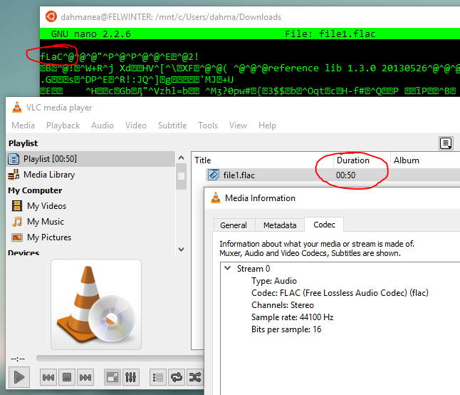This screenshot has width=460, height=395.
Task: Select the Bits per sample: 16 line
Action: coord(286,329)
